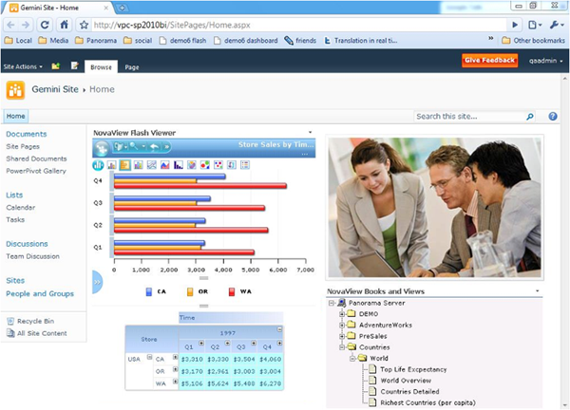570x410 pixels.
Task: Expand the AdventureWorks folder node
Action: click(341, 324)
